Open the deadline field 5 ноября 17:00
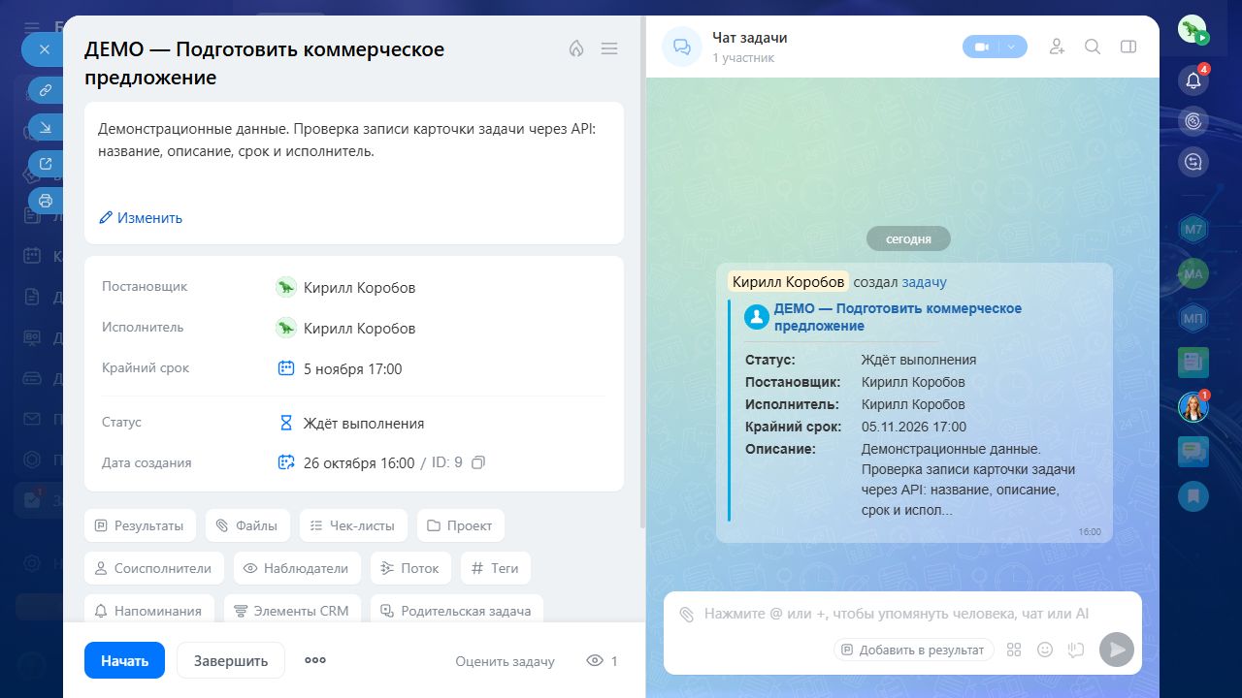Screen dimensions: 1242x698 (x=341, y=368)
